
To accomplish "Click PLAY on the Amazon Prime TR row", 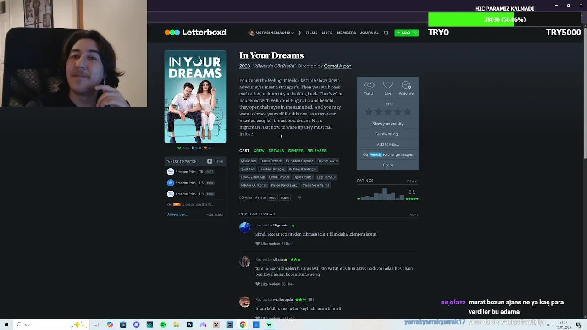I will pos(210,172).
